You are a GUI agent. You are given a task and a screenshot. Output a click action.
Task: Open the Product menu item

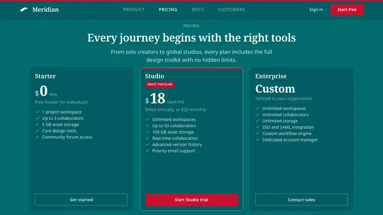[x=134, y=10]
